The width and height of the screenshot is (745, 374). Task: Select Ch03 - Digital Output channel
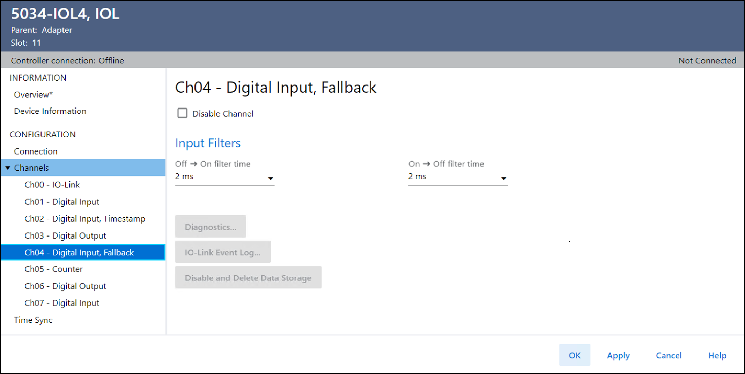65,236
